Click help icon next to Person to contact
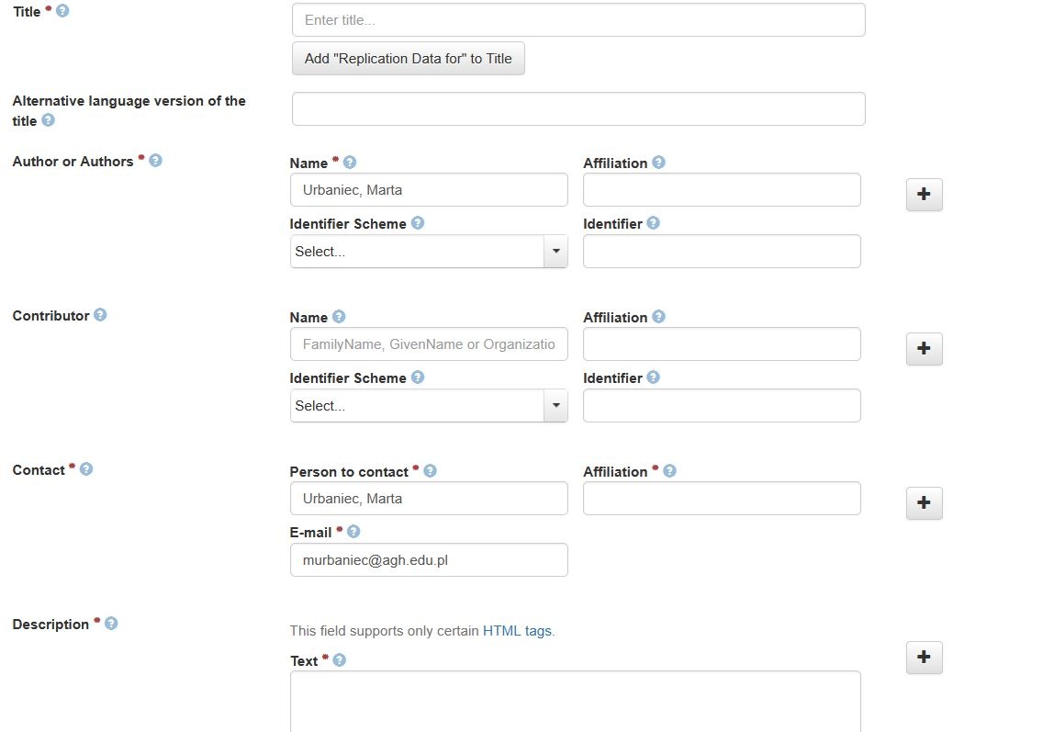The width and height of the screenshot is (1054, 732). pyautogui.click(x=431, y=471)
